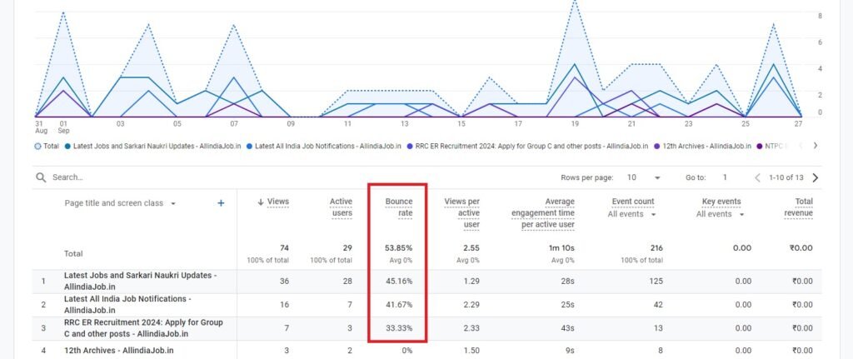Toggle the Total series in the chart legend
The image size is (853, 359).
(47, 147)
